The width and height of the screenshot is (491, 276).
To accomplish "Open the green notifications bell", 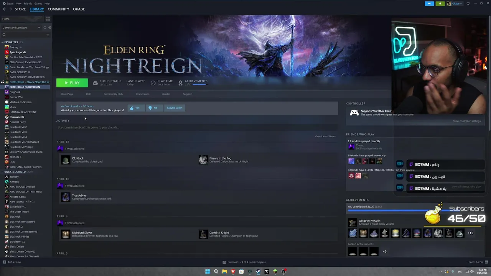I will click(x=440, y=3).
